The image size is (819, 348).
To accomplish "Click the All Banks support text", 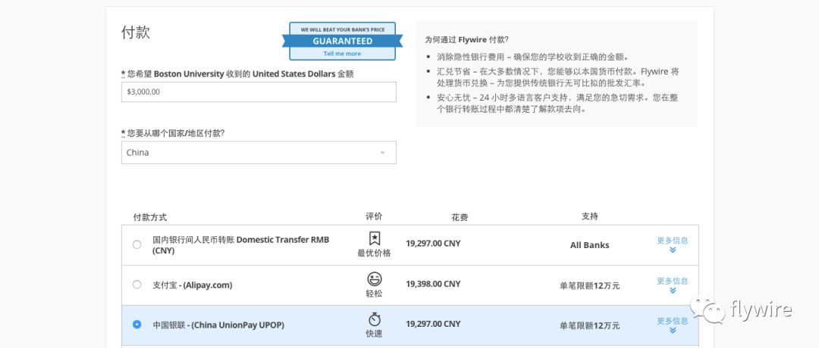I will 590,245.
